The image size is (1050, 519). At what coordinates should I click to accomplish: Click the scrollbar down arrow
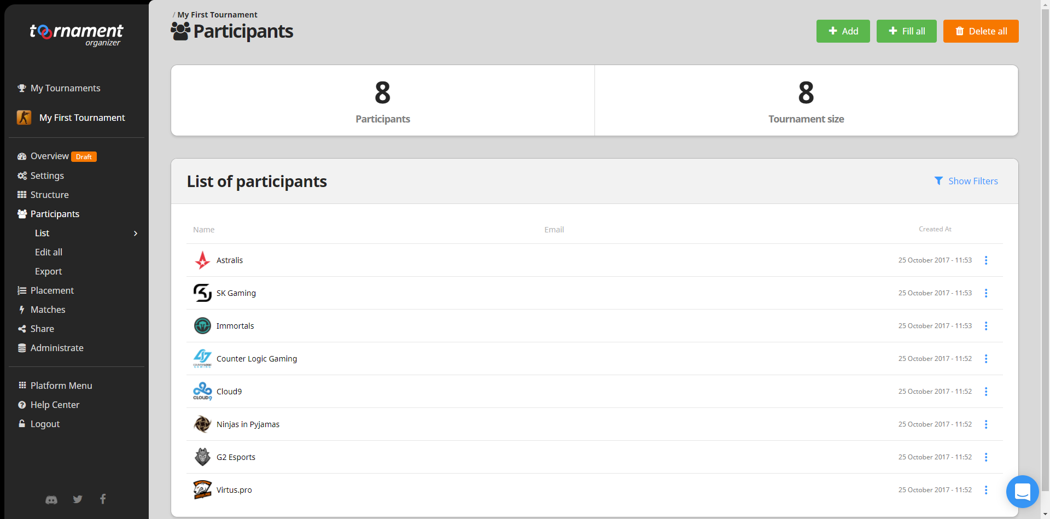(1046, 515)
